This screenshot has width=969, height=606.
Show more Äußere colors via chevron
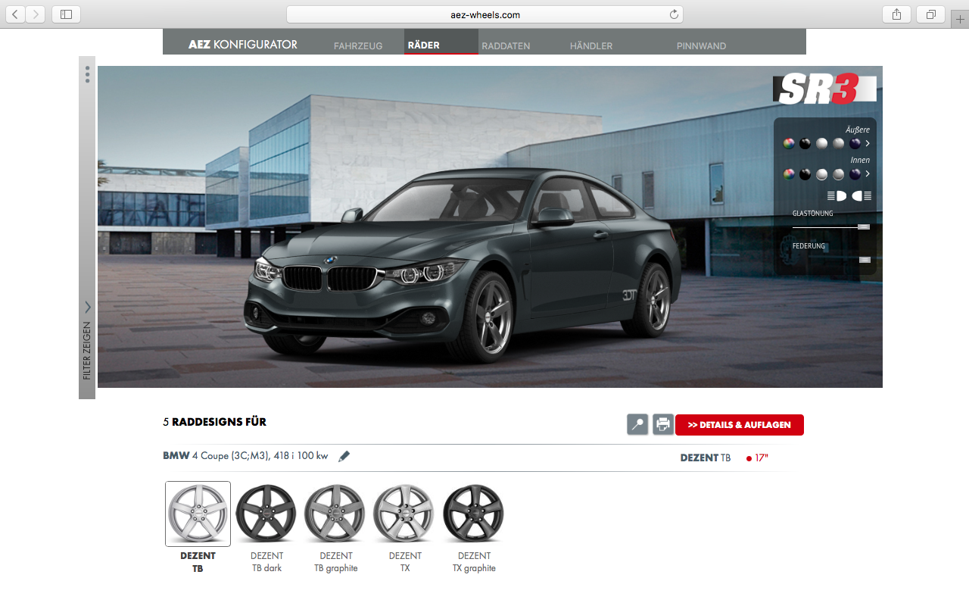coord(868,143)
